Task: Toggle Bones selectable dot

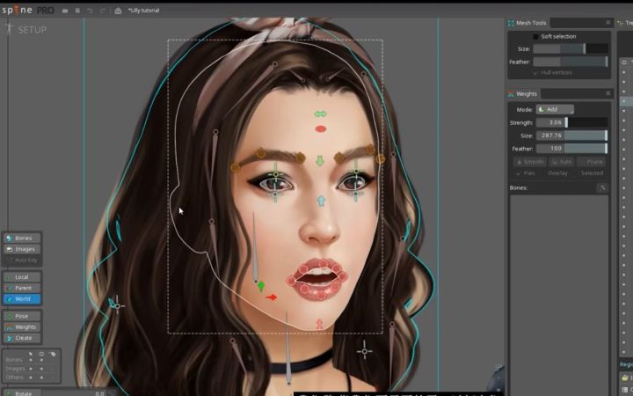Action: [31, 360]
